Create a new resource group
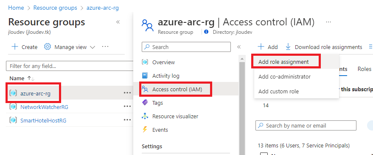373x155 pixels. (x=25, y=47)
